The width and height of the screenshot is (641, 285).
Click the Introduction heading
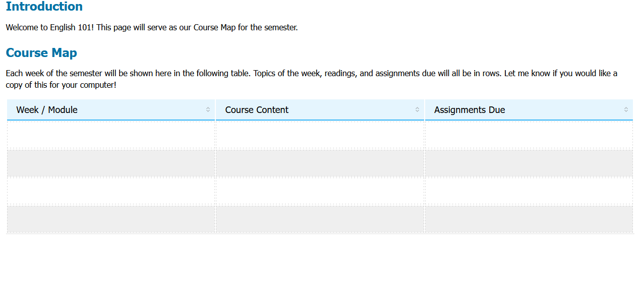click(44, 7)
